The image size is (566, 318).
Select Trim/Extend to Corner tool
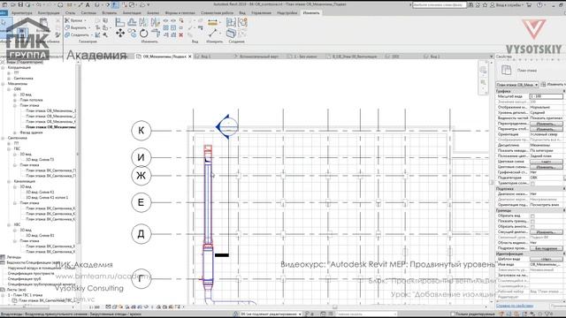tap(156, 34)
